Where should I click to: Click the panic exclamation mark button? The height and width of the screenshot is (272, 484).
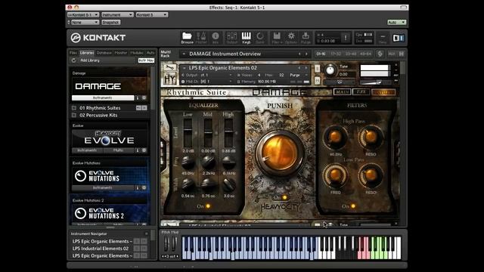pyautogui.click(x=346, y=38)
